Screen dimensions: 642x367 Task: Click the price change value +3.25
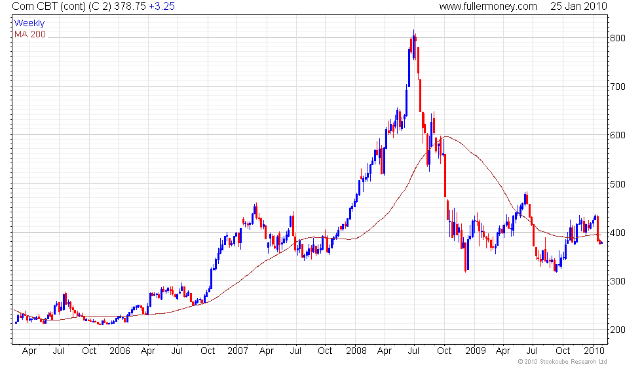coord(162,7)
